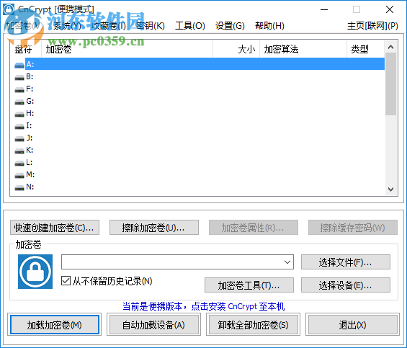Click the I: drive icon
The image size is (407, 348).
point(19,126)
